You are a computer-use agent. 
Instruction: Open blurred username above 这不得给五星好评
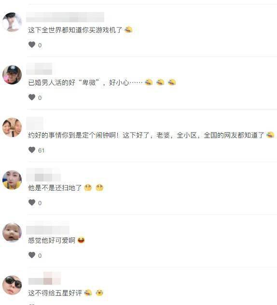click(x=44, y=279)
